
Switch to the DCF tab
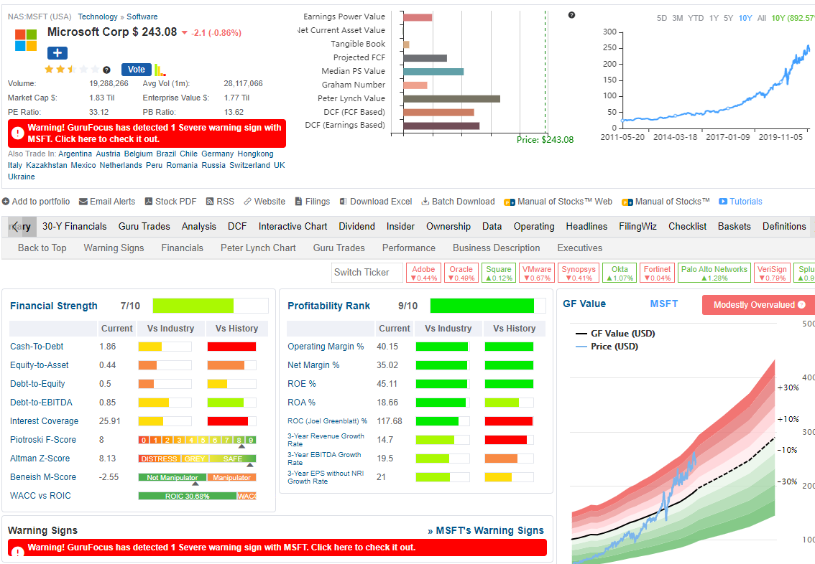[x=237, y=226]
